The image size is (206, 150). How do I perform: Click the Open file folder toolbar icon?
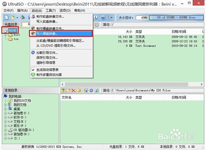click(13, 18)
